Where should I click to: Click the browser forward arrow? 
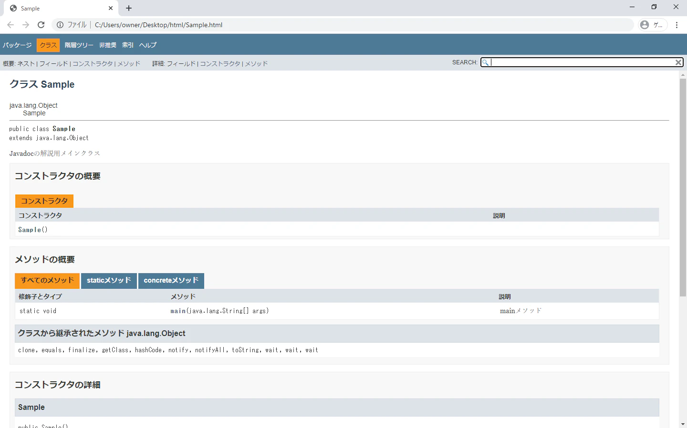(x=26, y=25)
